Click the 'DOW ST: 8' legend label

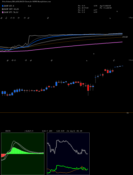click(9, 6)
